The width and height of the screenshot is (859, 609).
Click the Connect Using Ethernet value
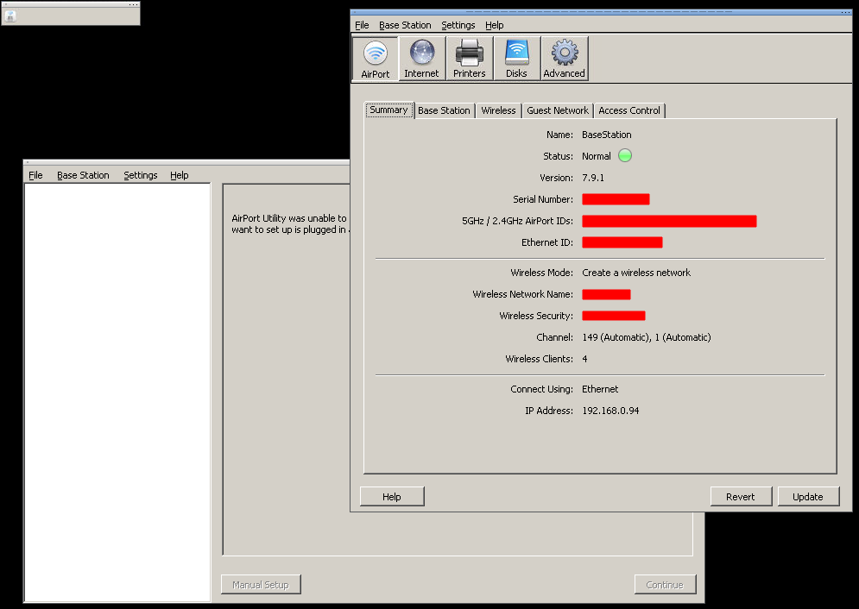600,389
